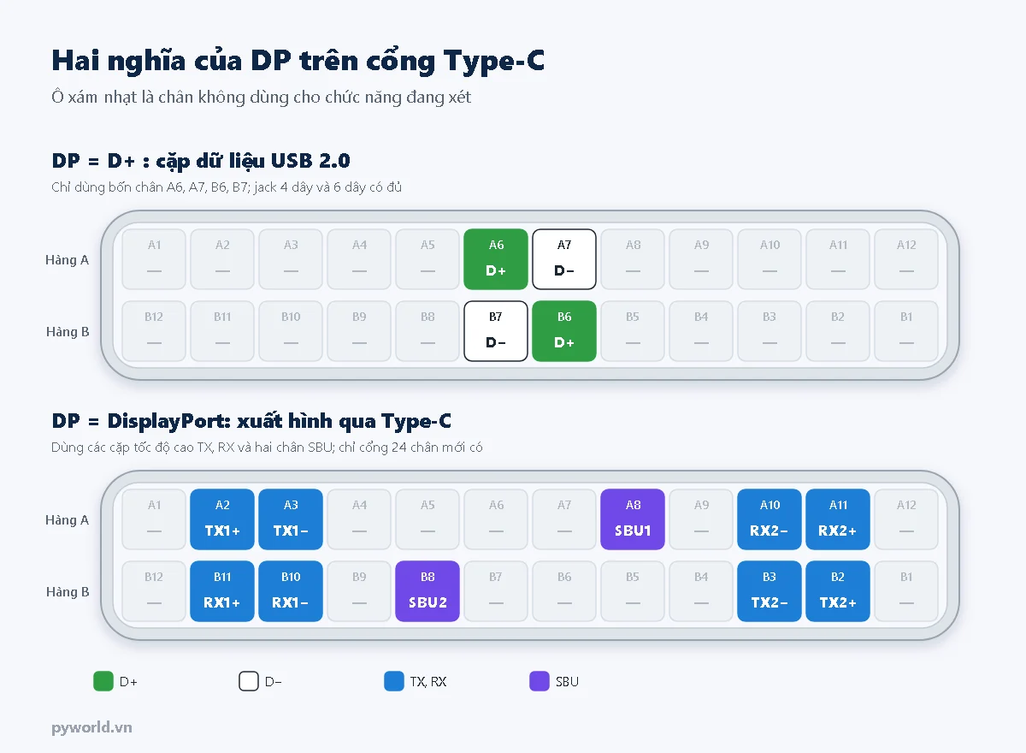Click 'Hàng A' label of USB 2.0 diagram

click(68, 260)
